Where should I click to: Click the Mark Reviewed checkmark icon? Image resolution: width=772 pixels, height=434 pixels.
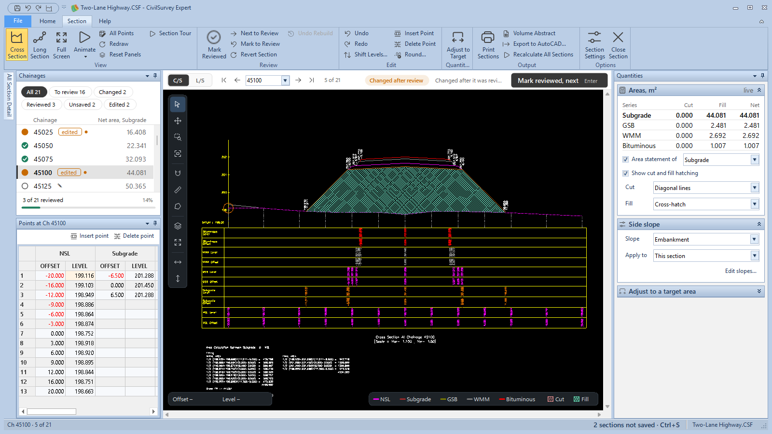[x=214, y=37]
